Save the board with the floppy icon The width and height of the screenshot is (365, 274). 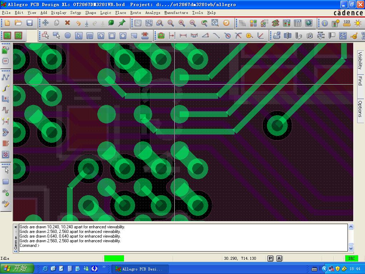[x=30, y=23]
